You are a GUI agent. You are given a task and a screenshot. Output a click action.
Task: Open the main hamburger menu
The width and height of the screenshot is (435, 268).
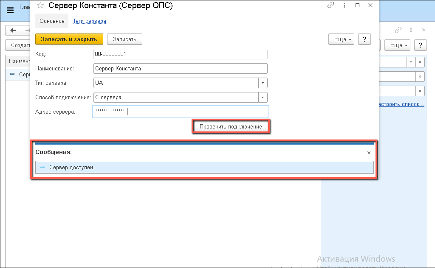point(10,11)
